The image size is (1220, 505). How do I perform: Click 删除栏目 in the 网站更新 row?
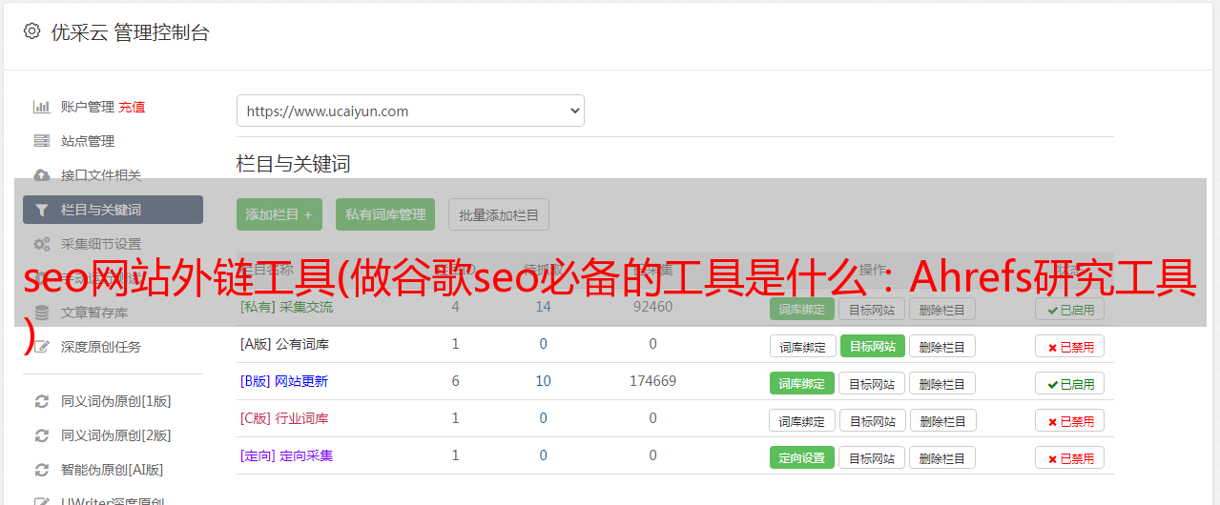[x=942, y=384]
